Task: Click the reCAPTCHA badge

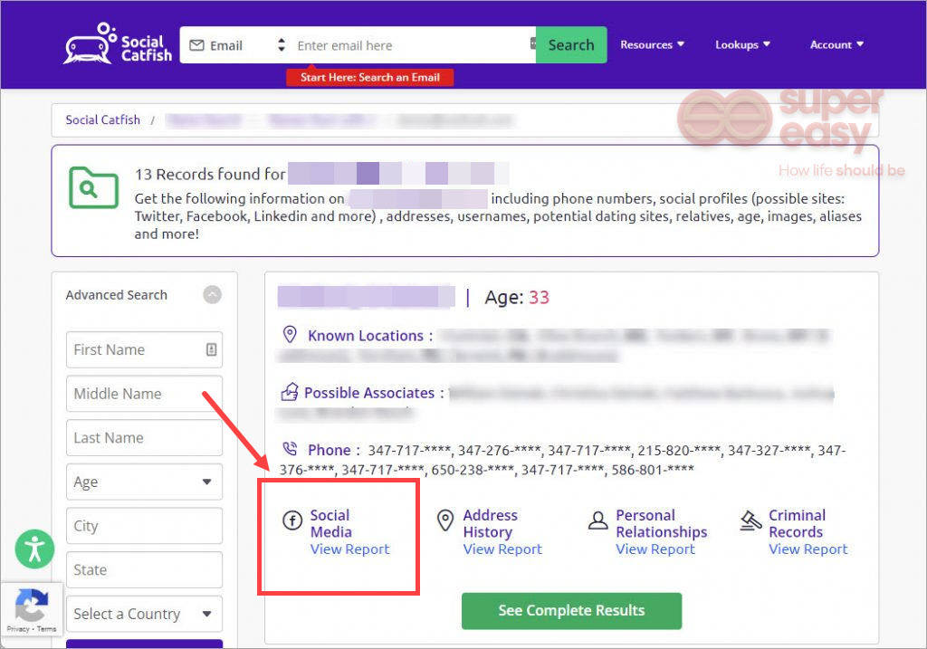Action: point(32,609)
